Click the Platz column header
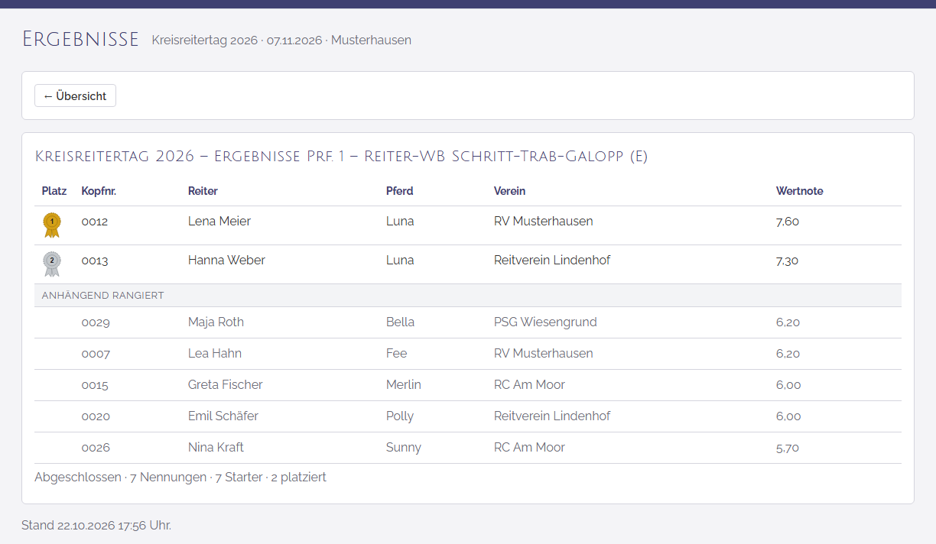Screen dimensions: 936x544 (54, 191)
